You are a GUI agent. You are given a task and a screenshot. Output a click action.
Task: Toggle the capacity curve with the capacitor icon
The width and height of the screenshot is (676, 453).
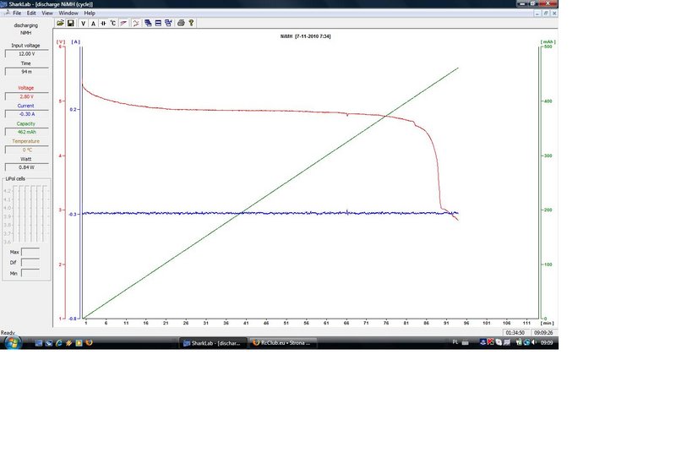click(x=103, y=24)
